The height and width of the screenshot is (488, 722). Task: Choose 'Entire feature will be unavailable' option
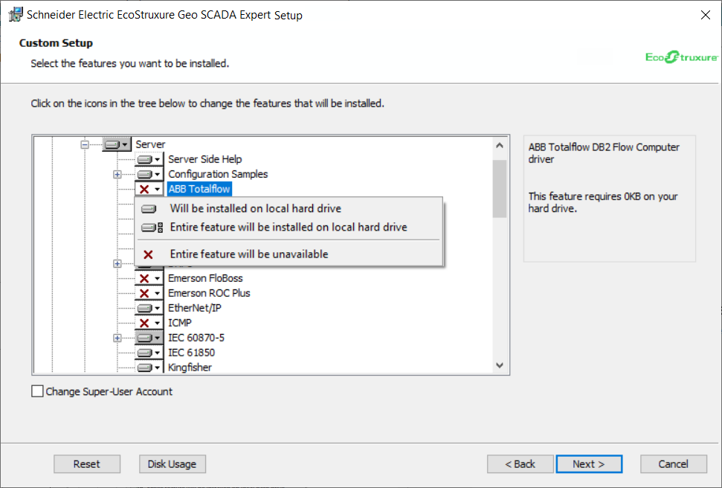tap(248, 254)
